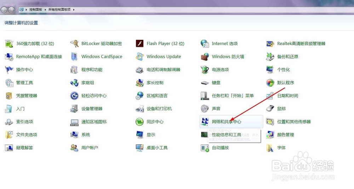This screenshot has width=354, height=189.
Task: Click the BitLocker 驱动器加密 keys icon
Action: [x=74, y=43]
